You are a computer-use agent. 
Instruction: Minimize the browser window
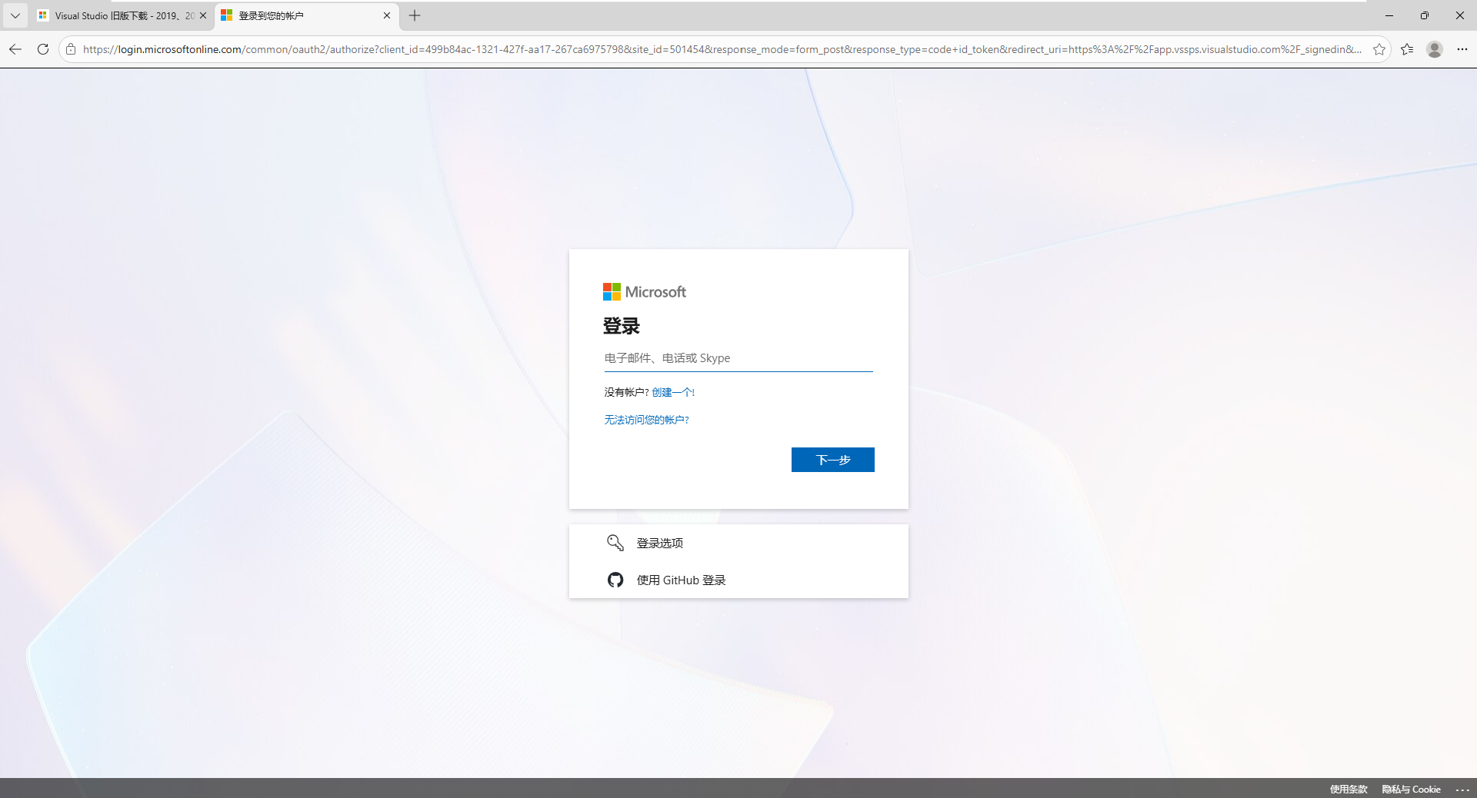pyautogui.click(x=1389, y=15)
